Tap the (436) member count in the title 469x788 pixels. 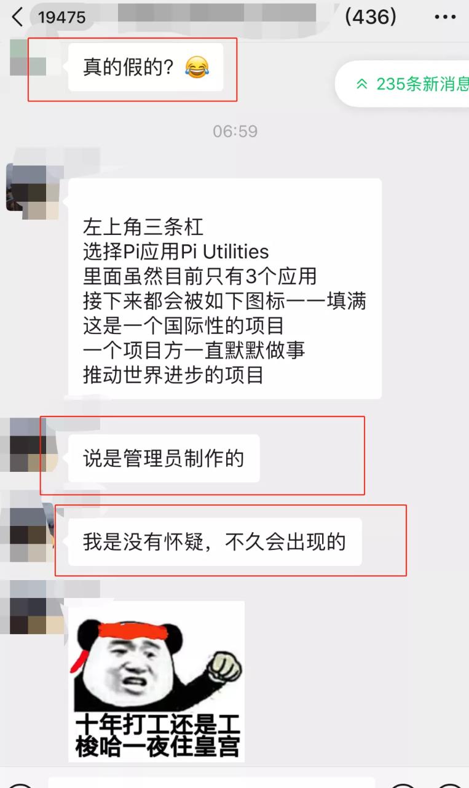point(371,17)
